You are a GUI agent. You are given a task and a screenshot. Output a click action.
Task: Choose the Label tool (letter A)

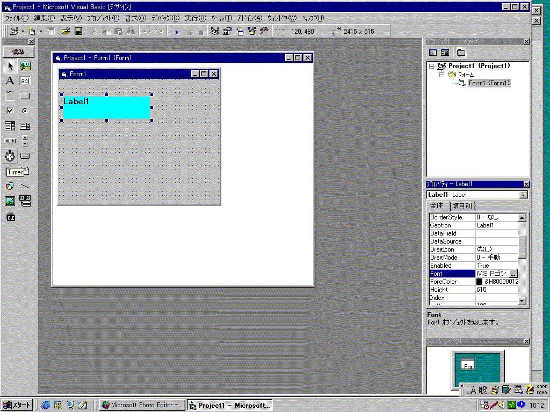tap(10, 81)
